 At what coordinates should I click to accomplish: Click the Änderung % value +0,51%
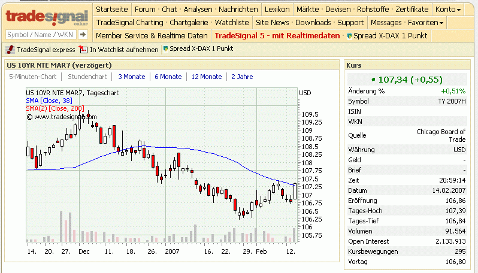(x=453, y=91)
